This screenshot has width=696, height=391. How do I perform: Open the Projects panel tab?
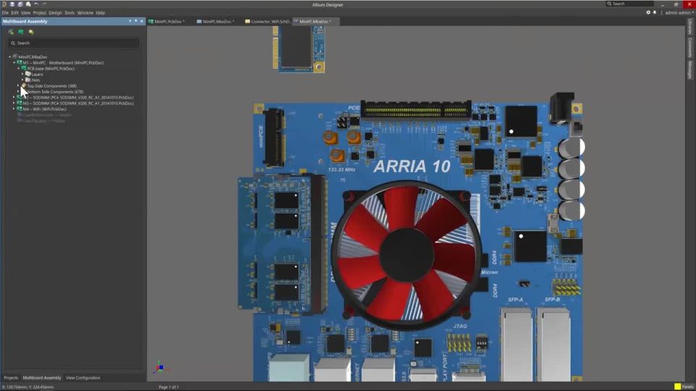11,378
